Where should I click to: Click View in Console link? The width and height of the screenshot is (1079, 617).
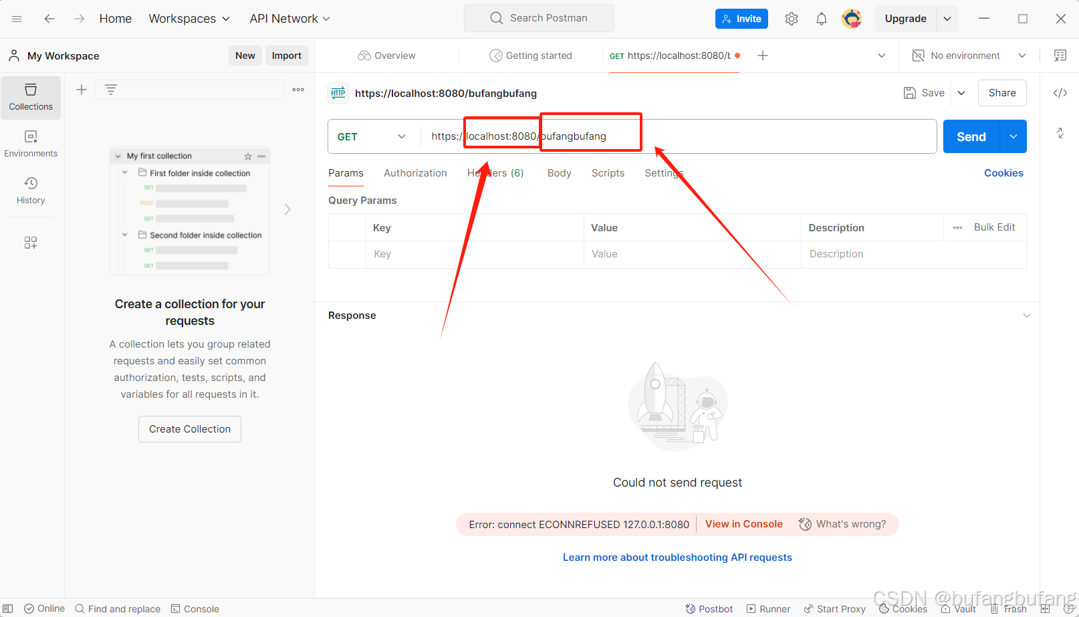pos(744,524)
